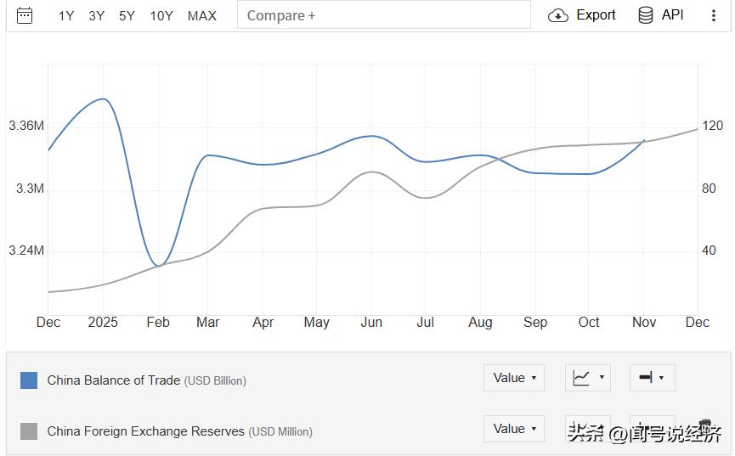Viewport: 735px width, 456px height.
Task: Show the MAX time range
Action: [202, 15]
